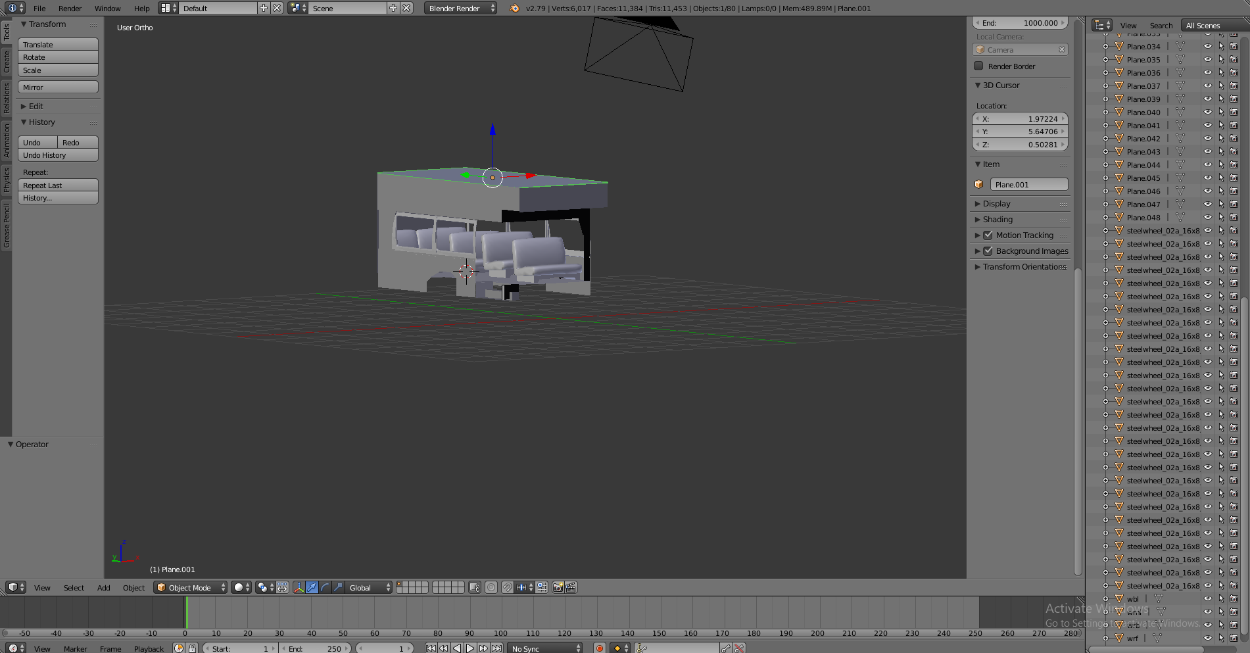This screenshot has height=653, width=1250.
Task: Enable the scale manipulator
Action: pyautogui.click(x=338, y=587)
